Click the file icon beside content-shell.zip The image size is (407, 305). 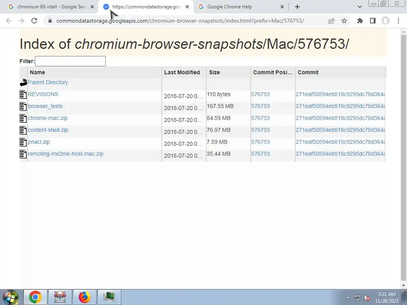pyautogui.click(x=23, y=130)
